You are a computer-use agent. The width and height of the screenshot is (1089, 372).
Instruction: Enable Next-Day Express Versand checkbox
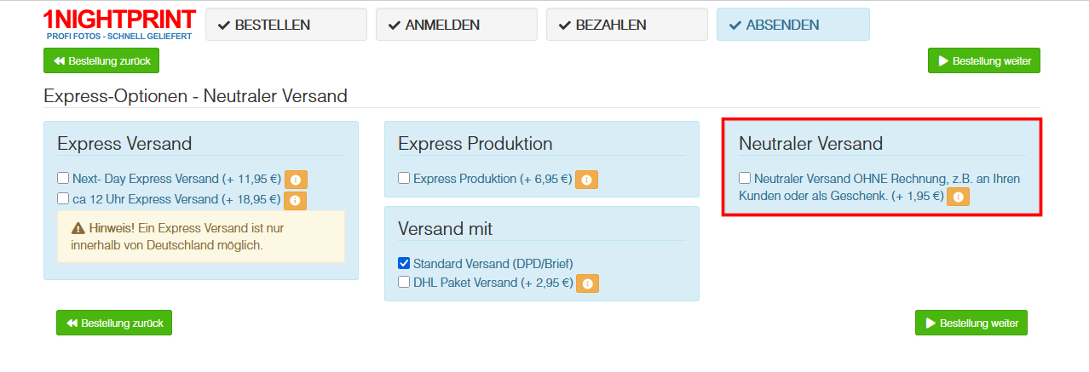click(63, 179)
